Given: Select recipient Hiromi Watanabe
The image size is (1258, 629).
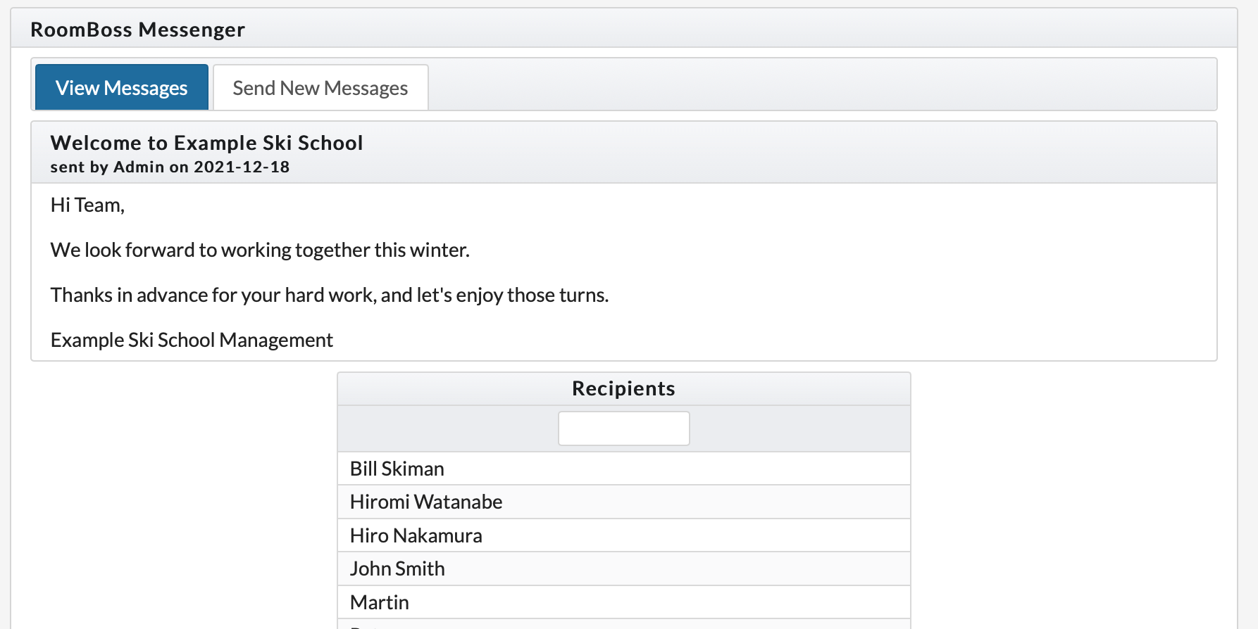Looking at the screenshot, I should tap(426, 502).
